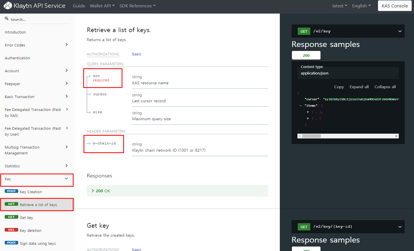Expand the GET /v2/key/{key-id} endpoint chevron
The height and width of the screenshot is (251, 414).
[x=400, y=227]
